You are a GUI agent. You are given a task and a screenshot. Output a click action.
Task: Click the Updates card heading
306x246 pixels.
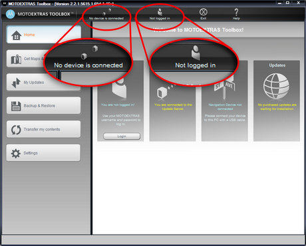277,65
